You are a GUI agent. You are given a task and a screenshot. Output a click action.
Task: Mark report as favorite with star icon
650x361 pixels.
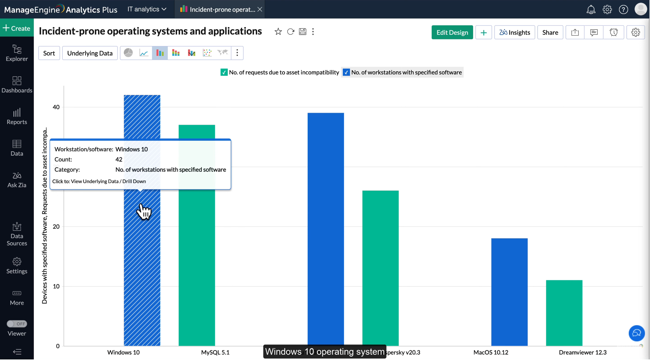[x=278, y=32]
